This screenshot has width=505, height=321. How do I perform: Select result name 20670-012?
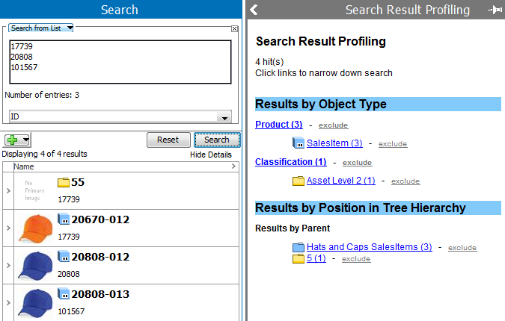[100, 219]
